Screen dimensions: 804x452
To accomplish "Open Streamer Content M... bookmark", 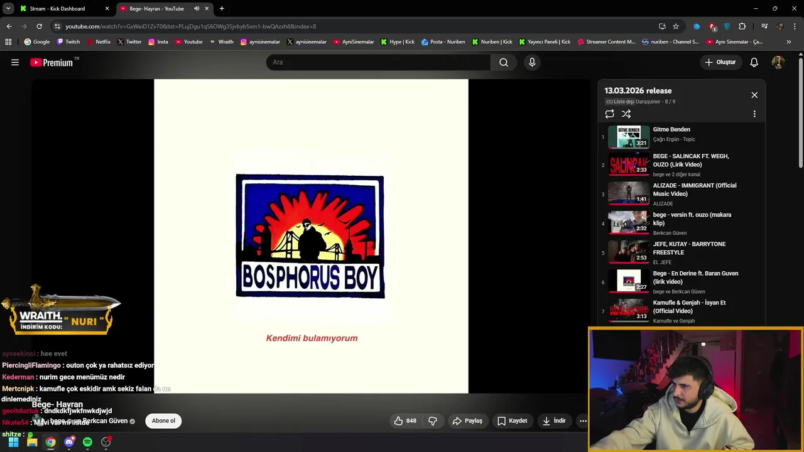I will pyautogui.click(x=606, y=42).
